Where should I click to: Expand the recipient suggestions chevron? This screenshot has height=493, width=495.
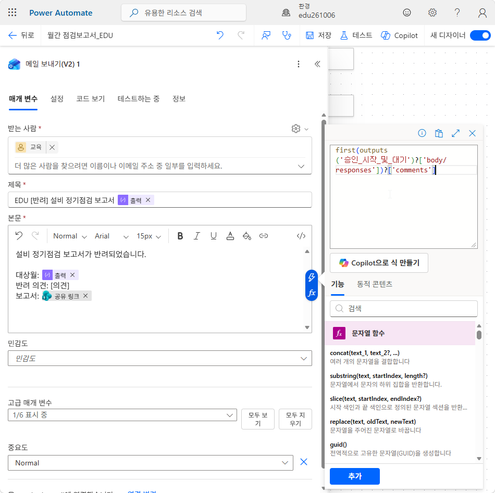(x=301, y=166)
